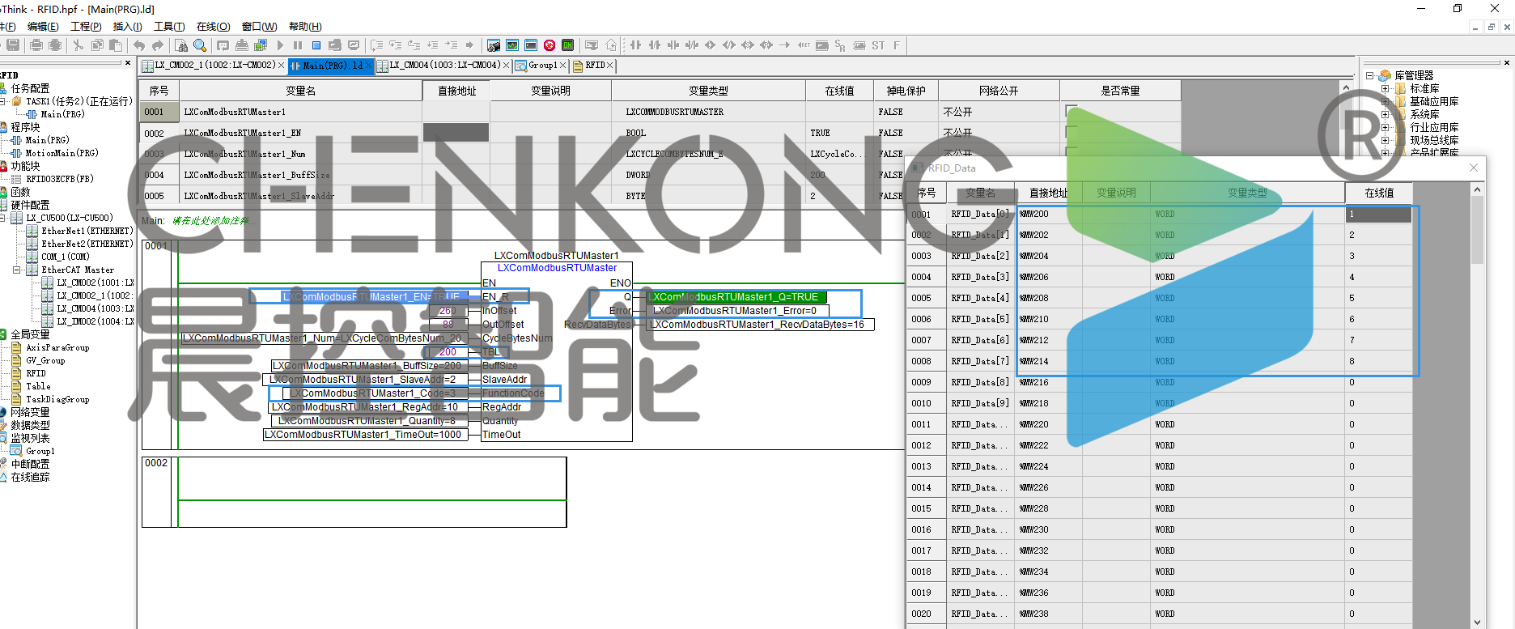Click the RET return ladder icon
The width and height of the screenshot is (1515, 629).
(x=804, y=45)
